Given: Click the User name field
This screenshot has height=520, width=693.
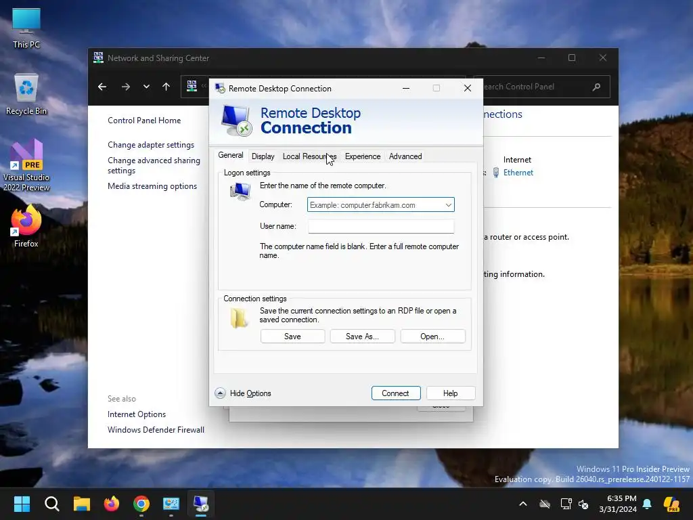Looking at the screenshot, I should click(x=381, y=226).
